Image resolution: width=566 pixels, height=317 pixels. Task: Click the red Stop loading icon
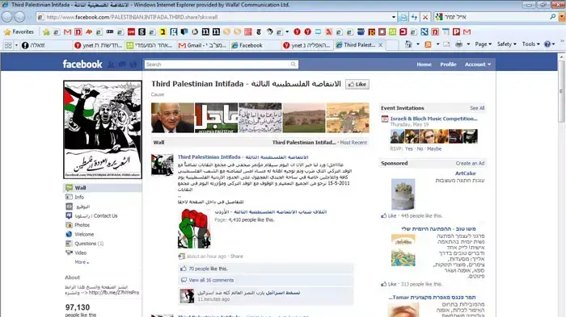(x=425, y=17)
